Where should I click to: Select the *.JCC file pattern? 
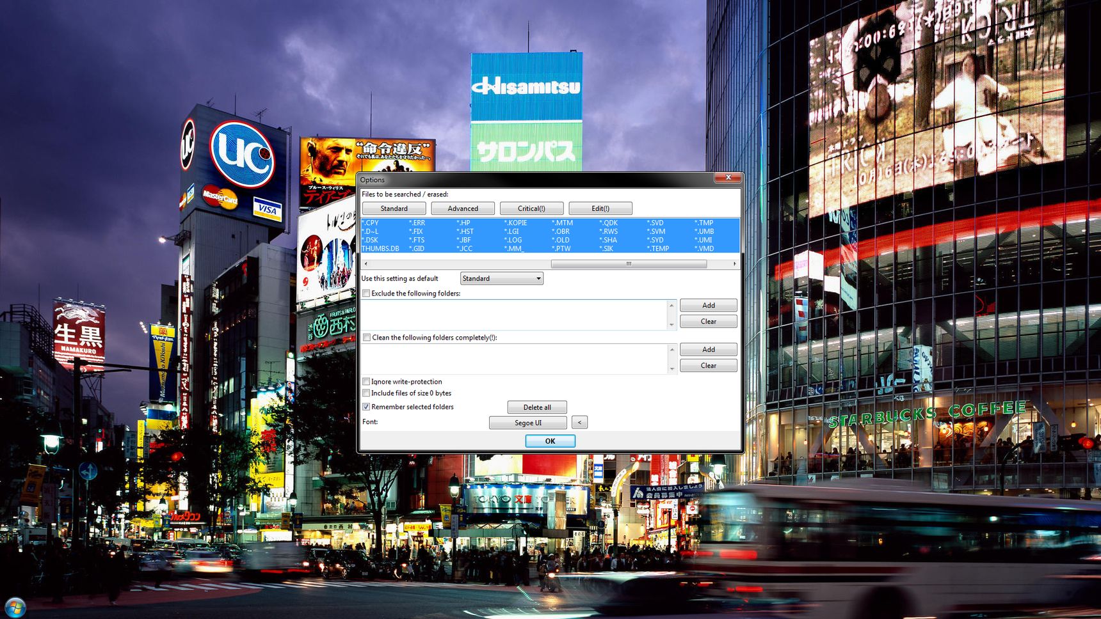pos(465,249)
